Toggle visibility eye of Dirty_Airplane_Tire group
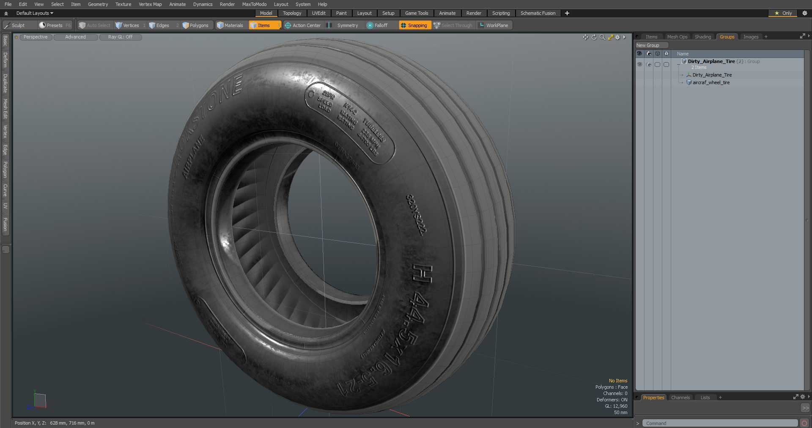This screenshot has height=428, width=812. tap(639, 64)
